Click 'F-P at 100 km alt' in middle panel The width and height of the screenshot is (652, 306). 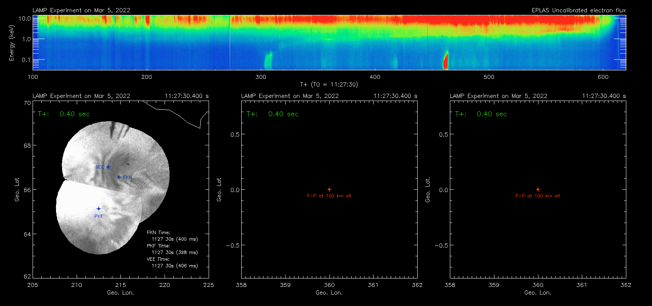329,196
